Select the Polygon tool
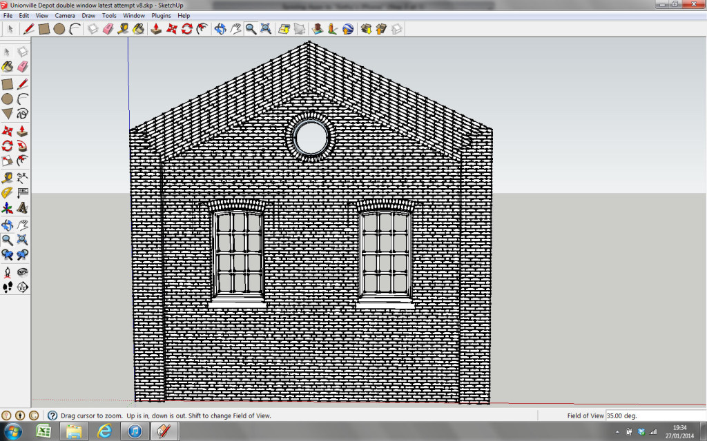 7,114
